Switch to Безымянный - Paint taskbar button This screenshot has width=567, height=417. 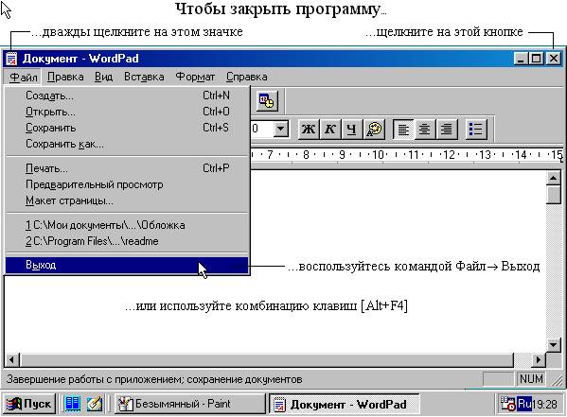(x=190, y=404)
